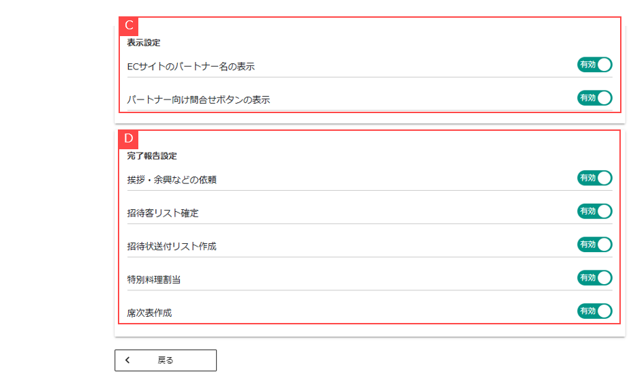This screenshot has width=631, height=385.
Task: Toggle 席次表作成 switch
Action: point(594,311)
